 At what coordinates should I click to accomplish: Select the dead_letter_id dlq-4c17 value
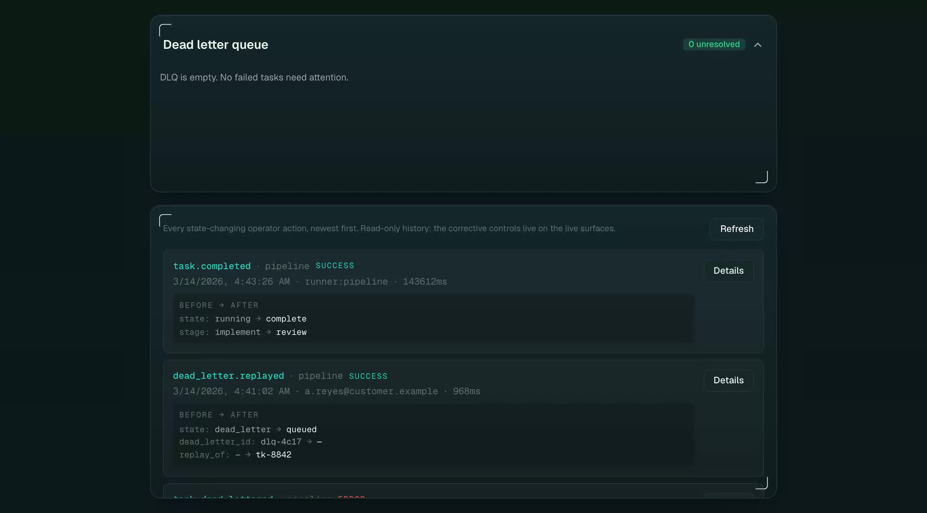point(281,442)
